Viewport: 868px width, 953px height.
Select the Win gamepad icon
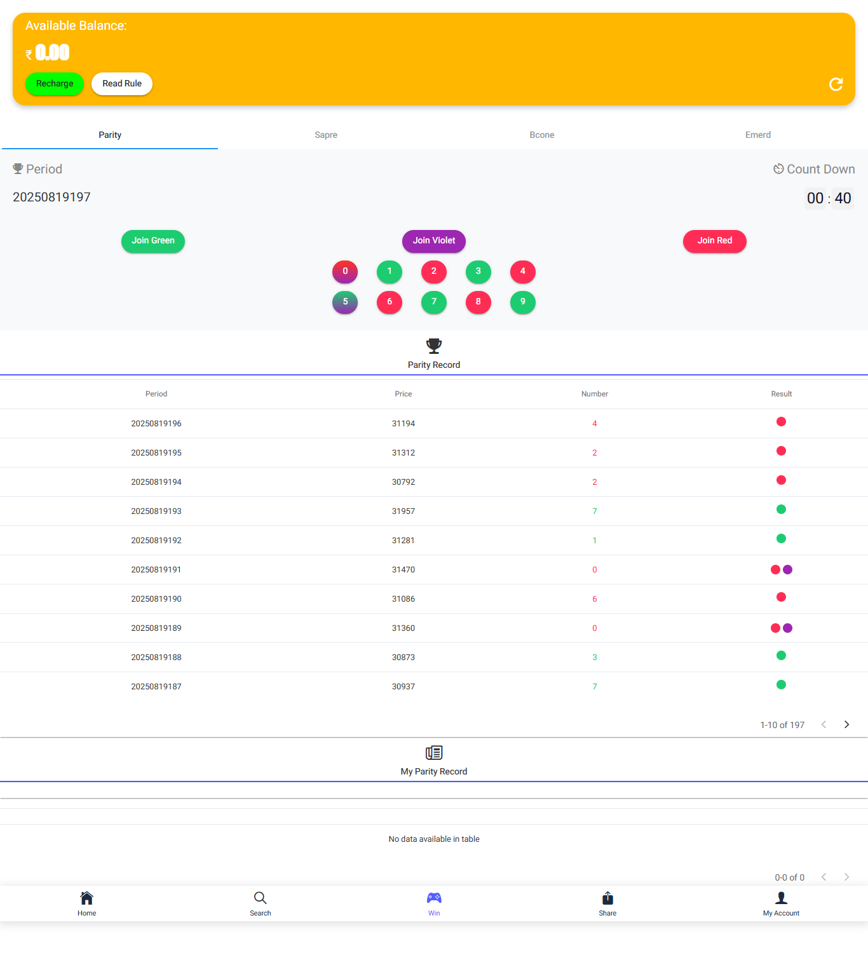(434, 898)
